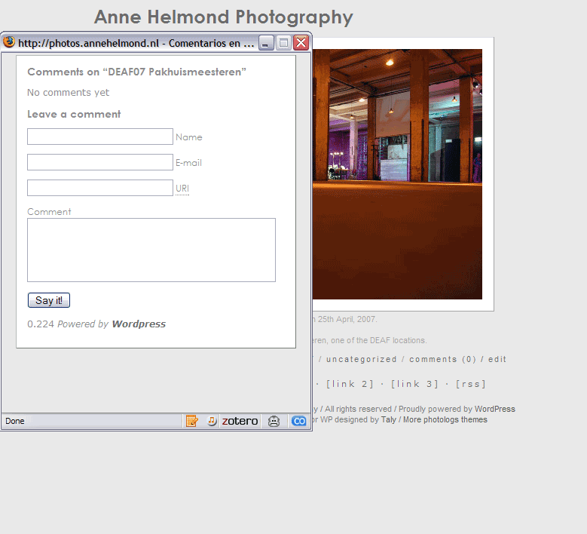Click the music note icon in status bar

click(x=212, y=421)
